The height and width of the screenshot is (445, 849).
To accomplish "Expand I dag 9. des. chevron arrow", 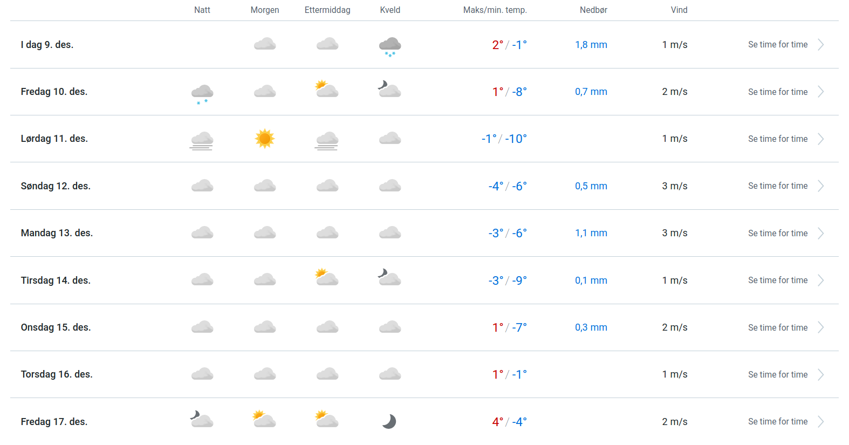I will point(820,45).
